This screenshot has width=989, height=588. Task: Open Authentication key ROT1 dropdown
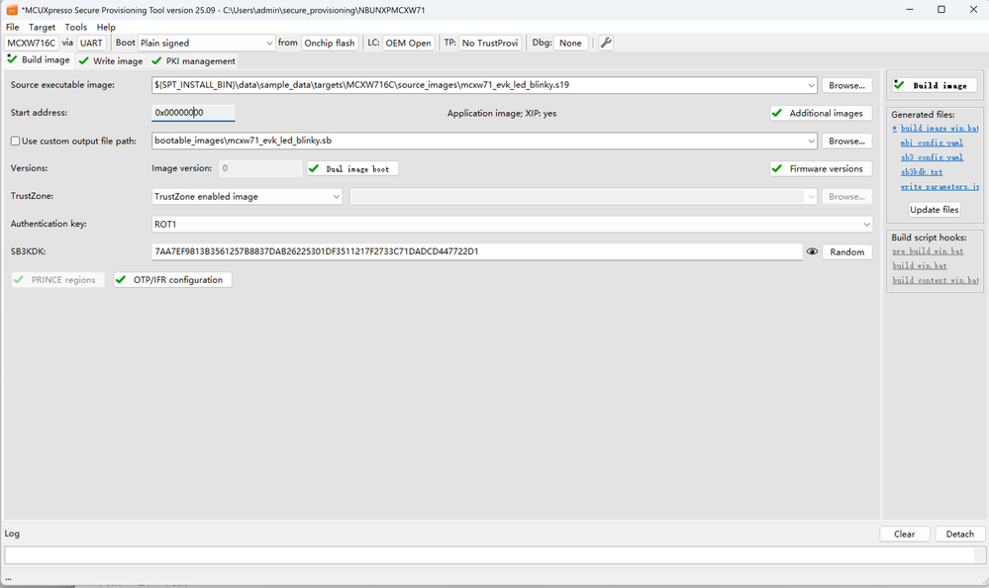tap(512, 225)
